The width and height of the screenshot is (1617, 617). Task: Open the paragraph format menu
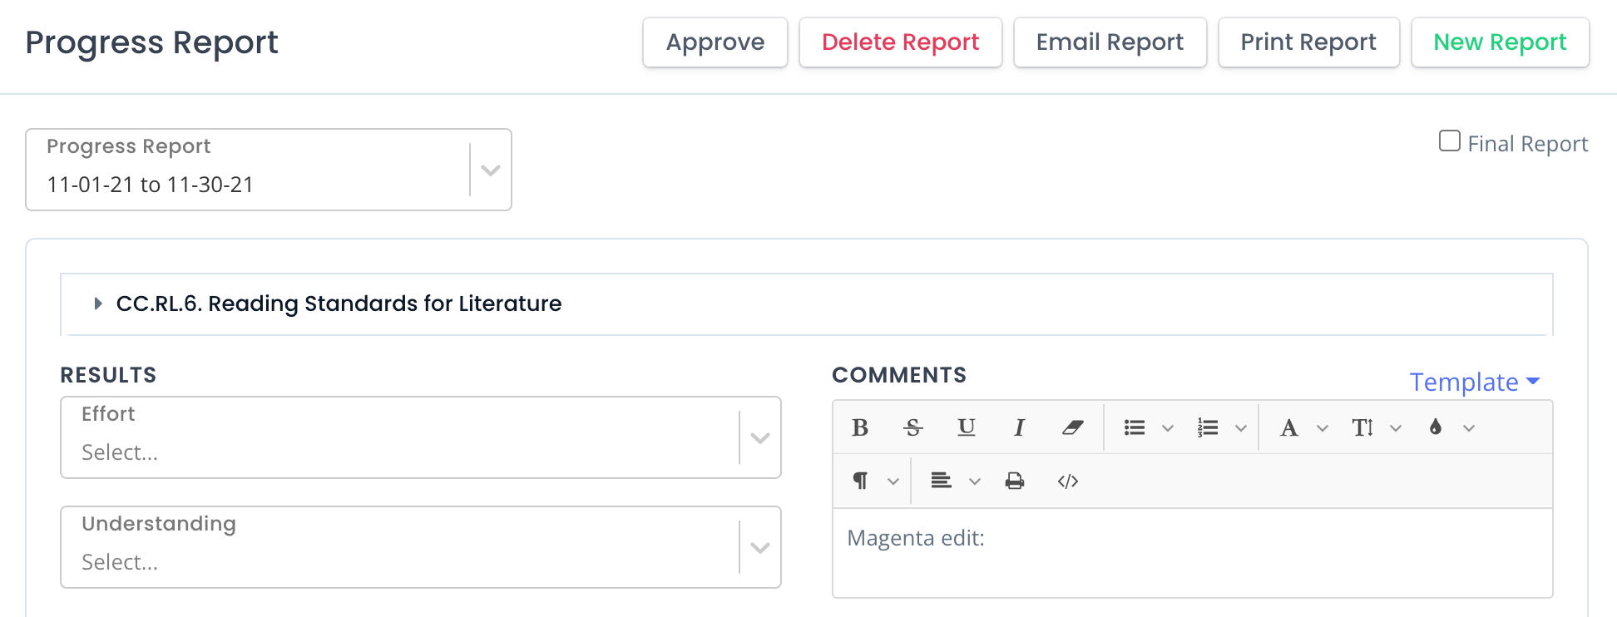coord(873,481)
